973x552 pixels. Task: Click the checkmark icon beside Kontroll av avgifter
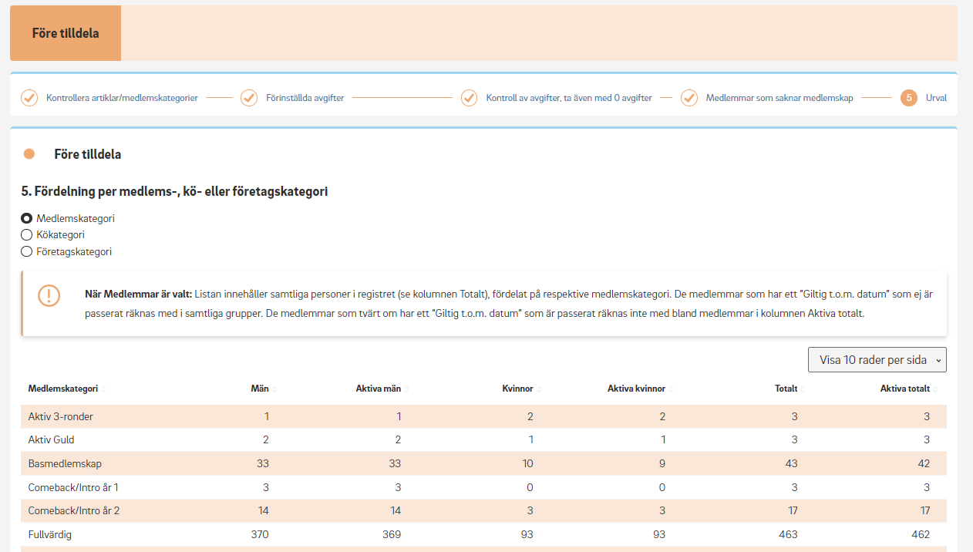[469, 98]
